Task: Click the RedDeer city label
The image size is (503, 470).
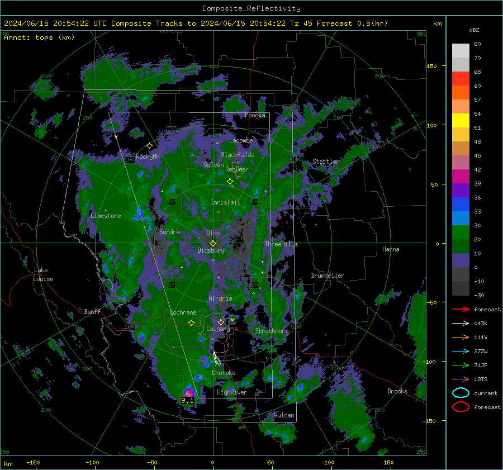Action: coord(237,169)
